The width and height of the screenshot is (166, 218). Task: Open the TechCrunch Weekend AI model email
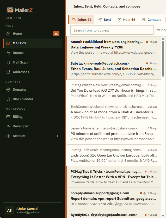coord(114,112)
